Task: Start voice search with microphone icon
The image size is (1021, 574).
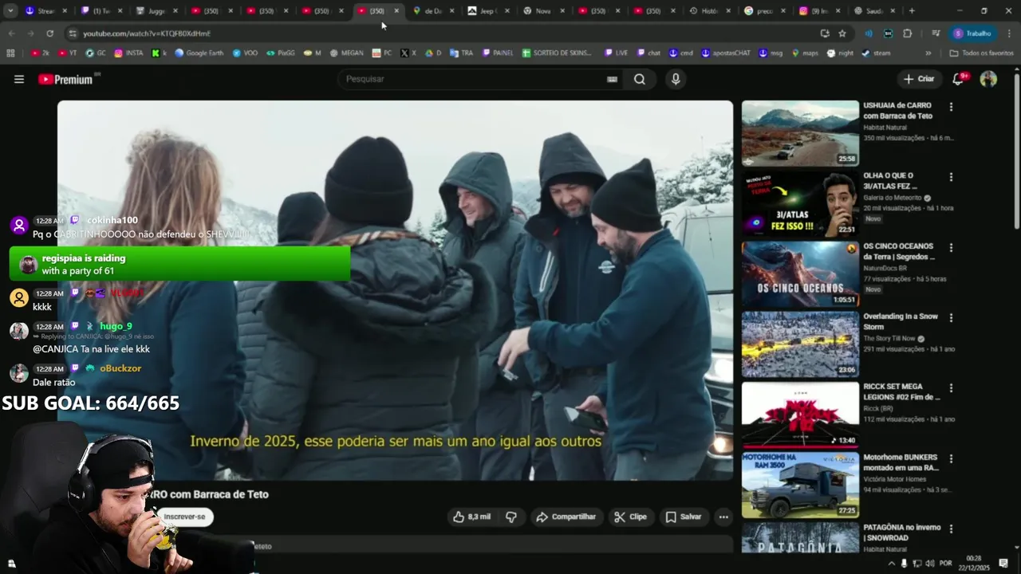Action: [676, 79]
